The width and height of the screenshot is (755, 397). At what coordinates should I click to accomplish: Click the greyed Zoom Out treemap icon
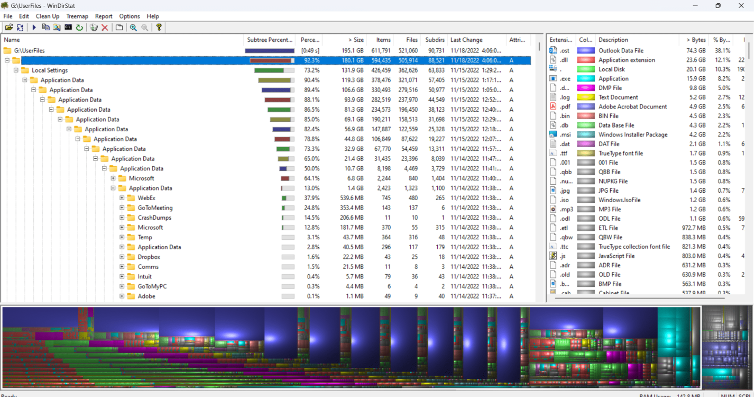click(x=144, y=27)
